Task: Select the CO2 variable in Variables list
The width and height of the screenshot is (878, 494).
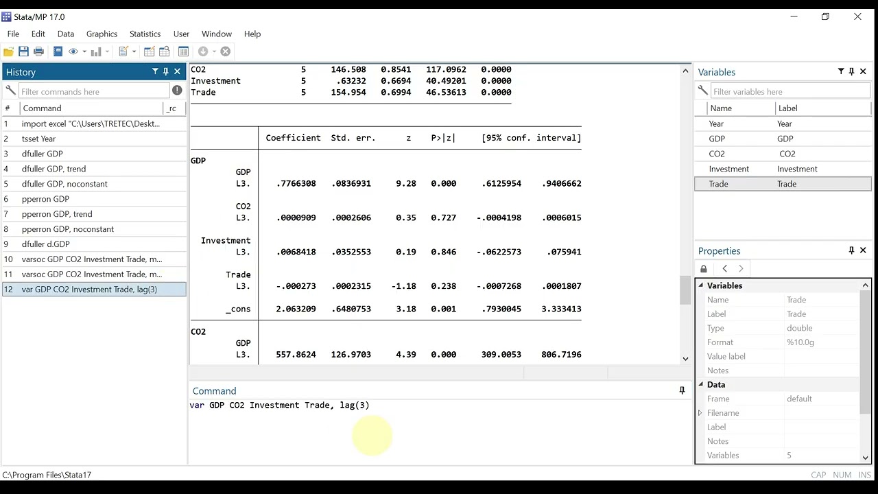Action: point(783,154)
